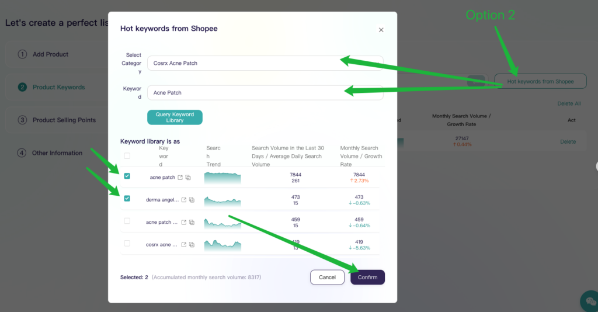Uncheck the acne patch keyword checkbox
Screen dimensions: 598x312
[127, 176]
